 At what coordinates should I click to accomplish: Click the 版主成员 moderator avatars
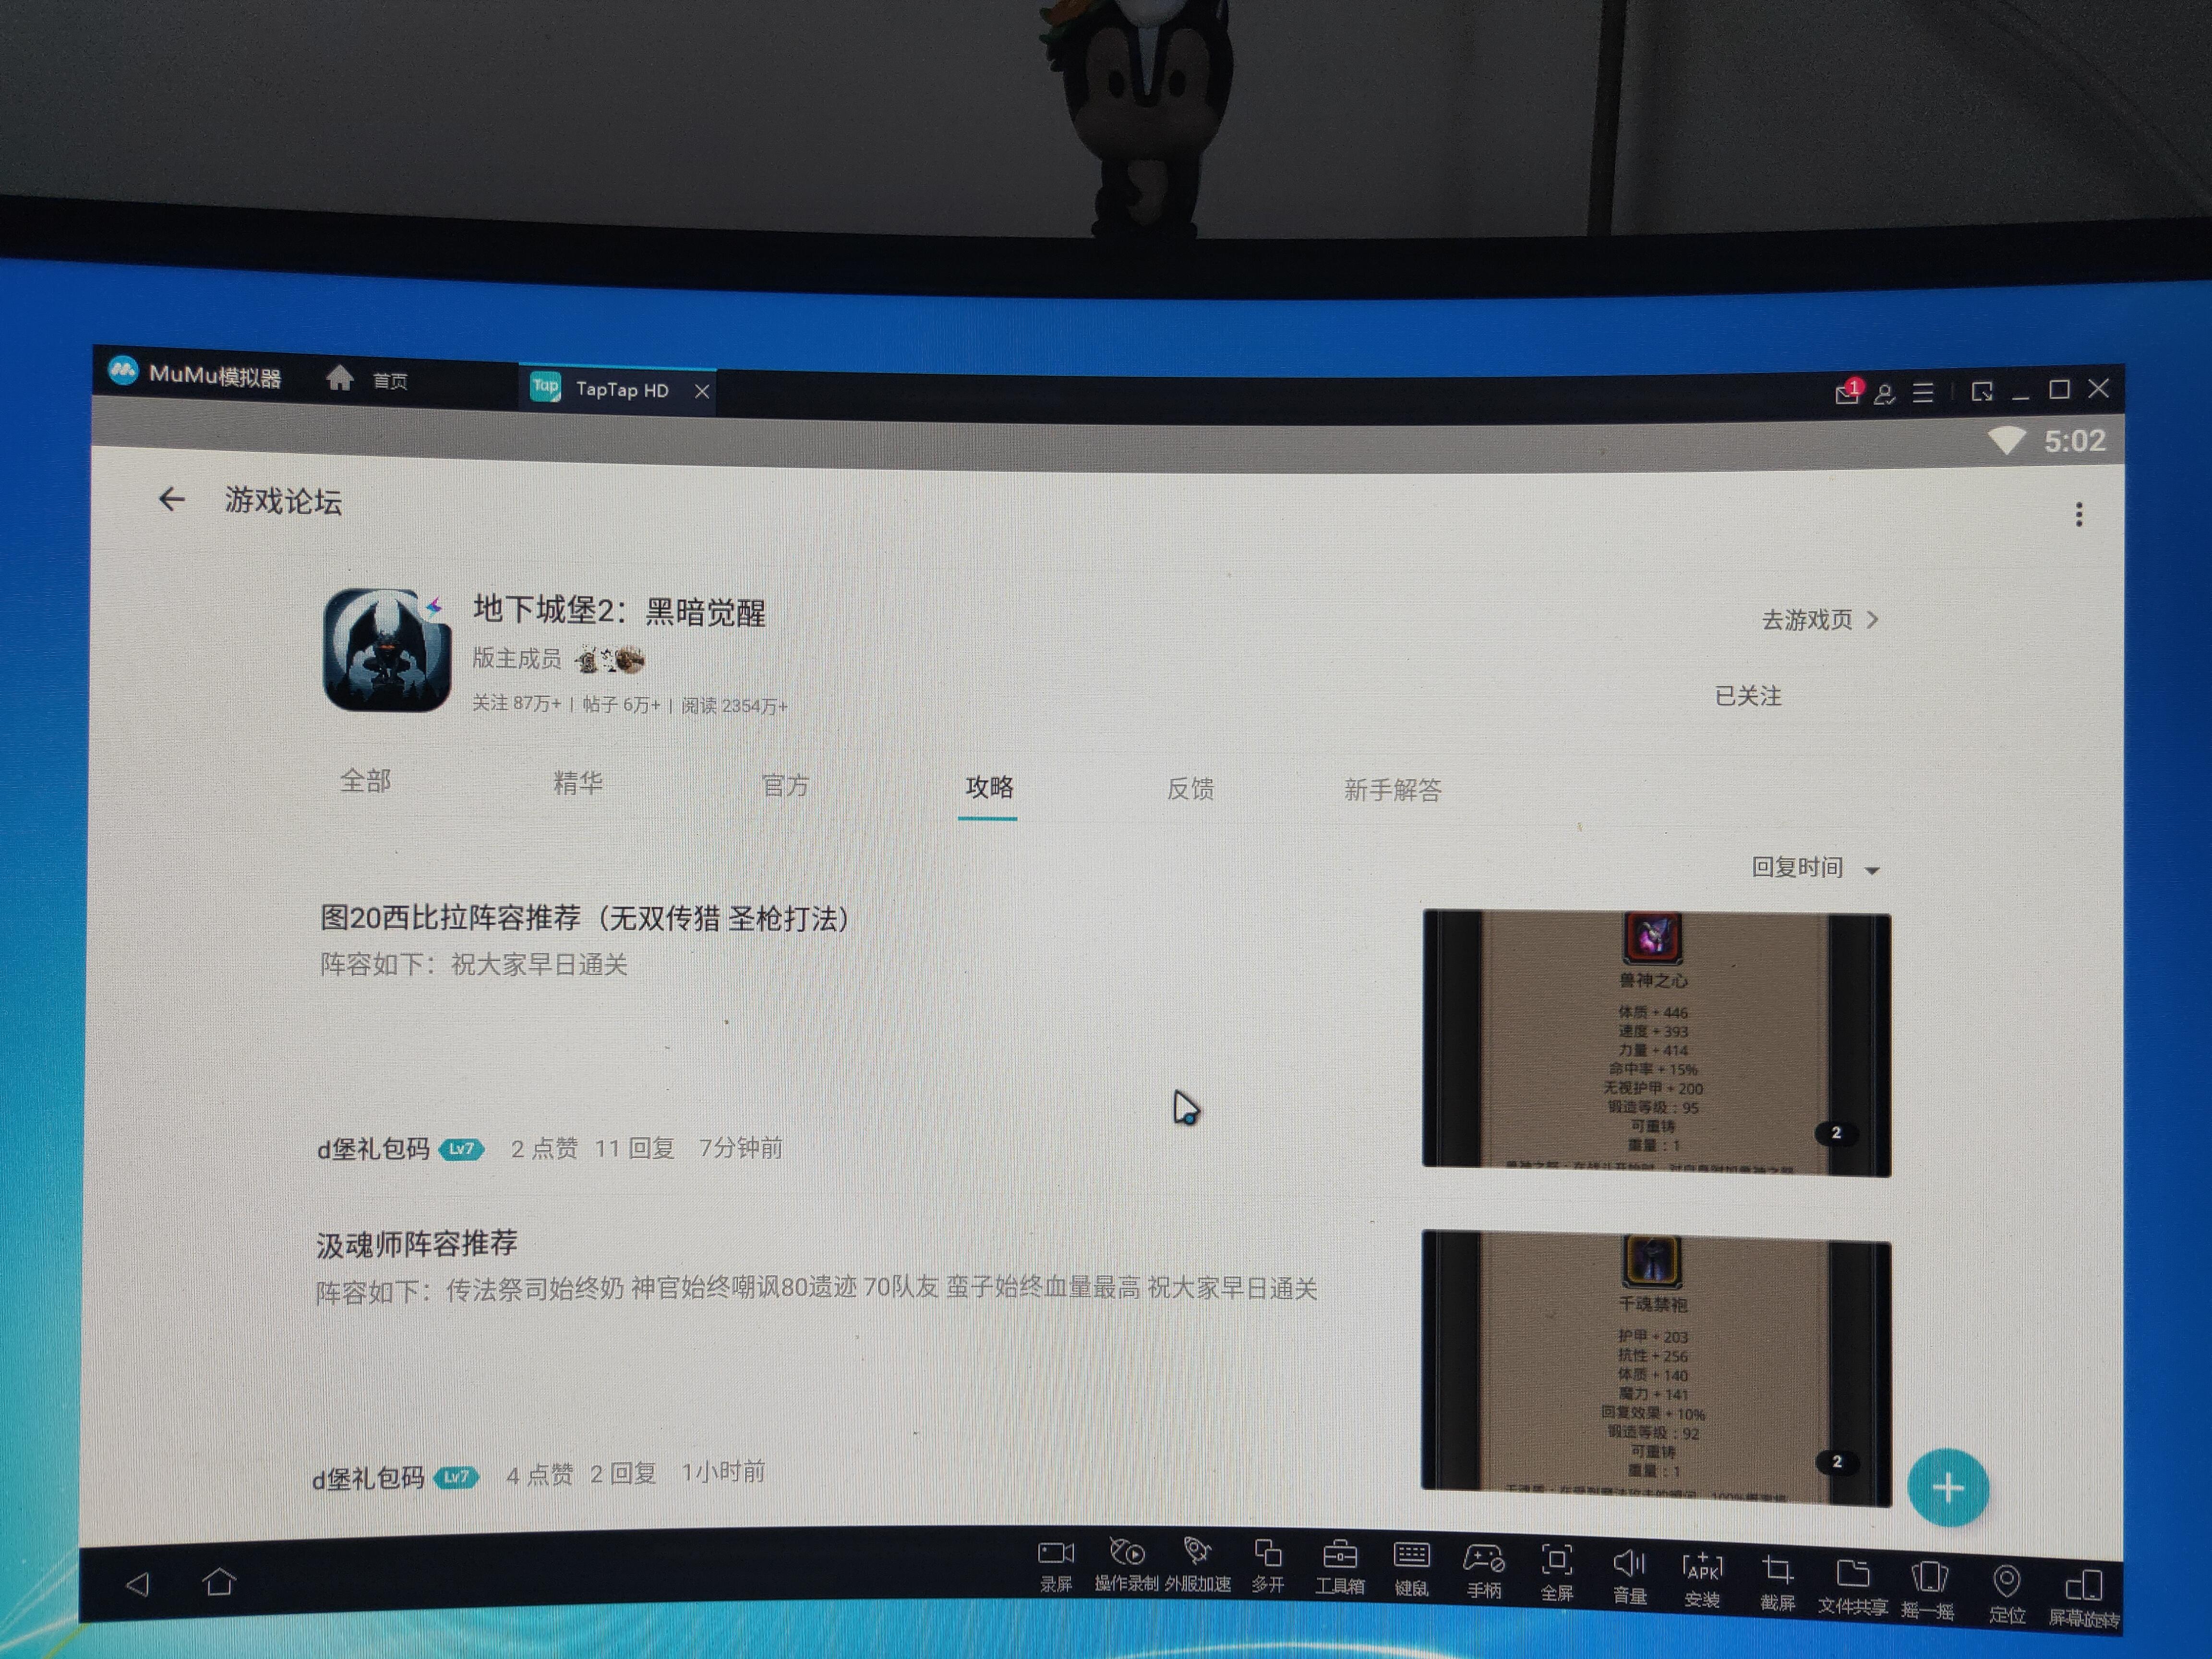tap(610, 660)
